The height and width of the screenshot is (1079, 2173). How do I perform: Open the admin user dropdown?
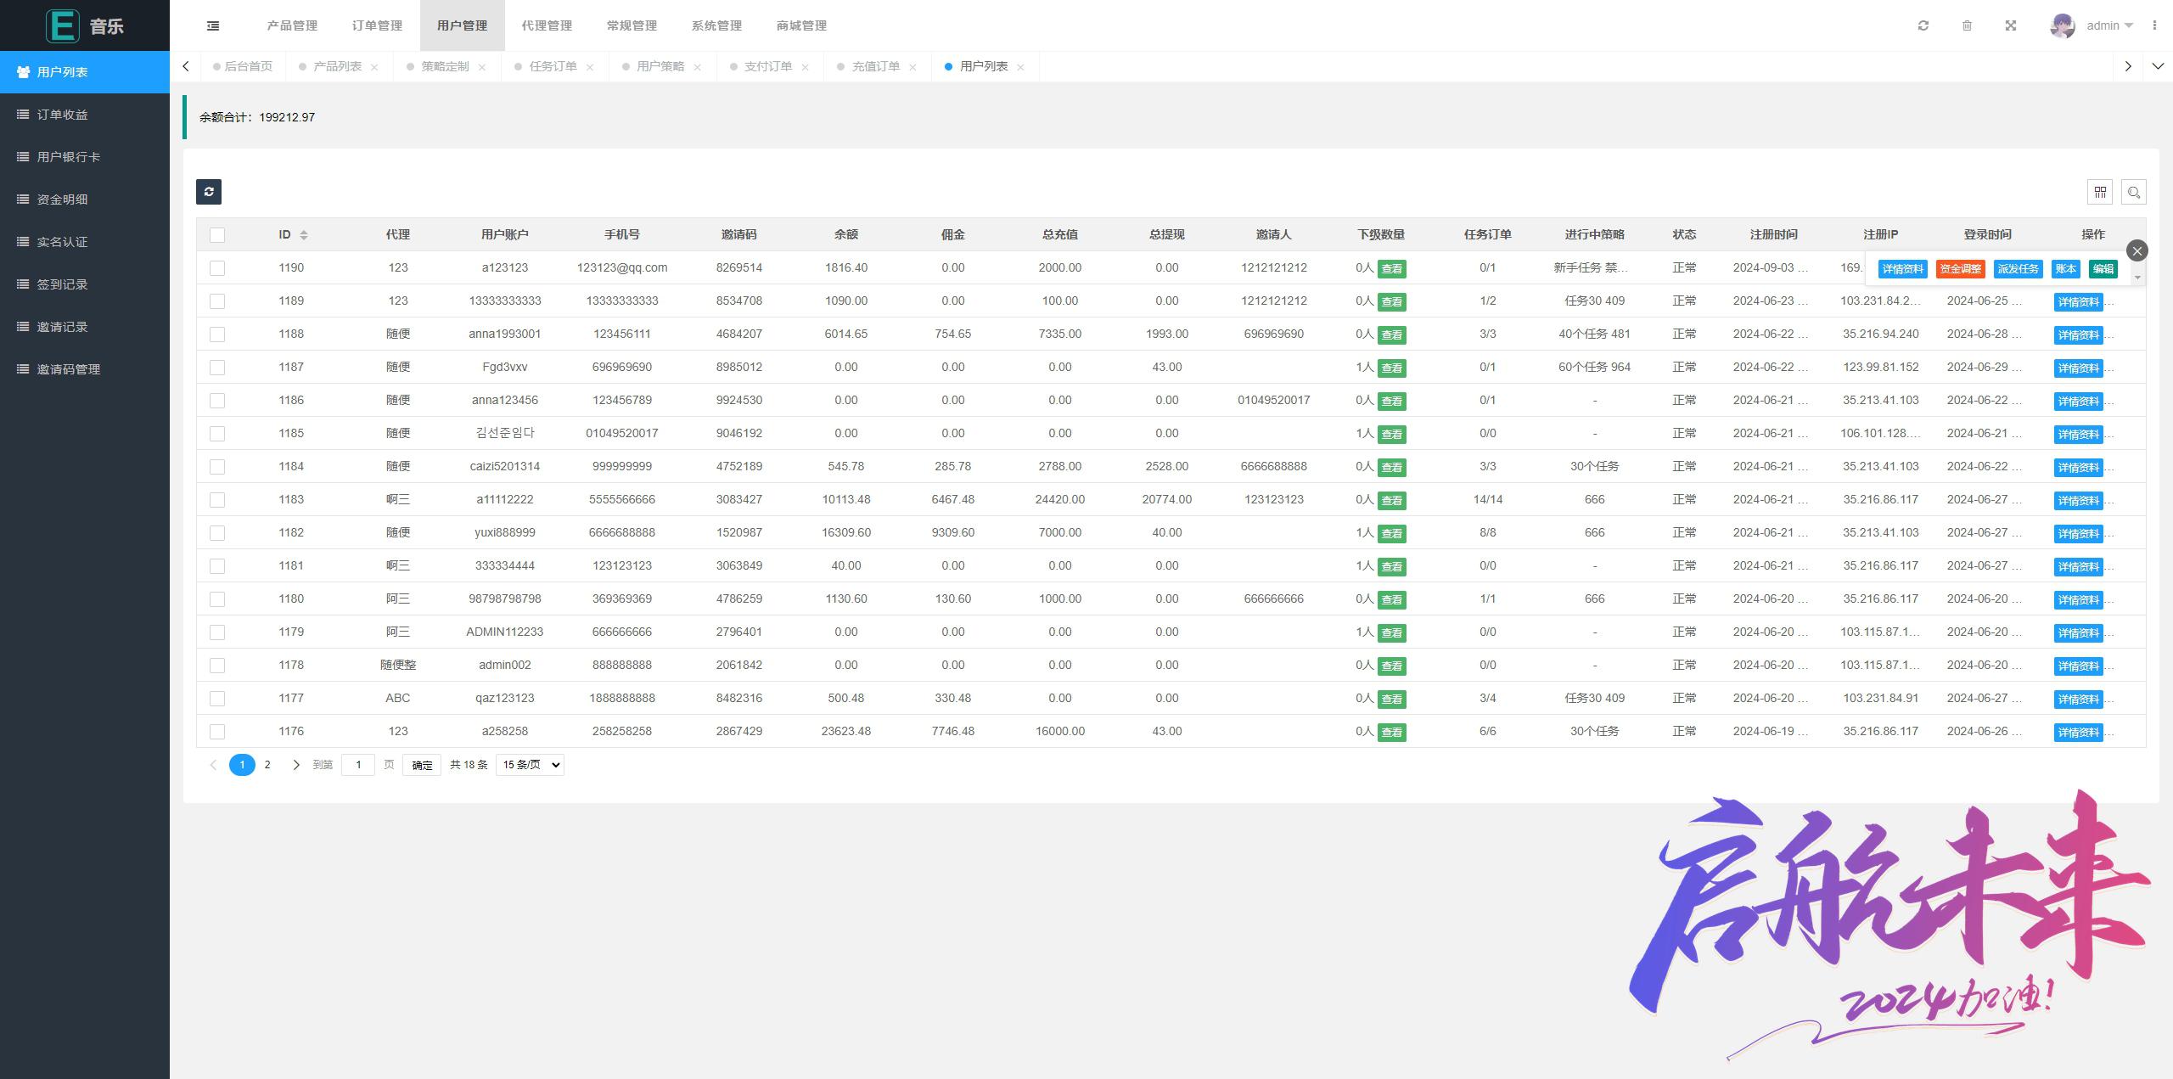point(2110,25)
